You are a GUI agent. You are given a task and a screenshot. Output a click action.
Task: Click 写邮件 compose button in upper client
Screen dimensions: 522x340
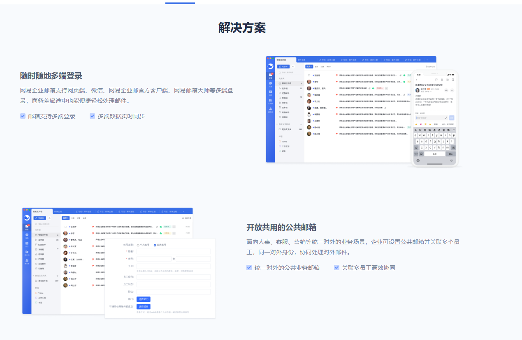point(283,67)
